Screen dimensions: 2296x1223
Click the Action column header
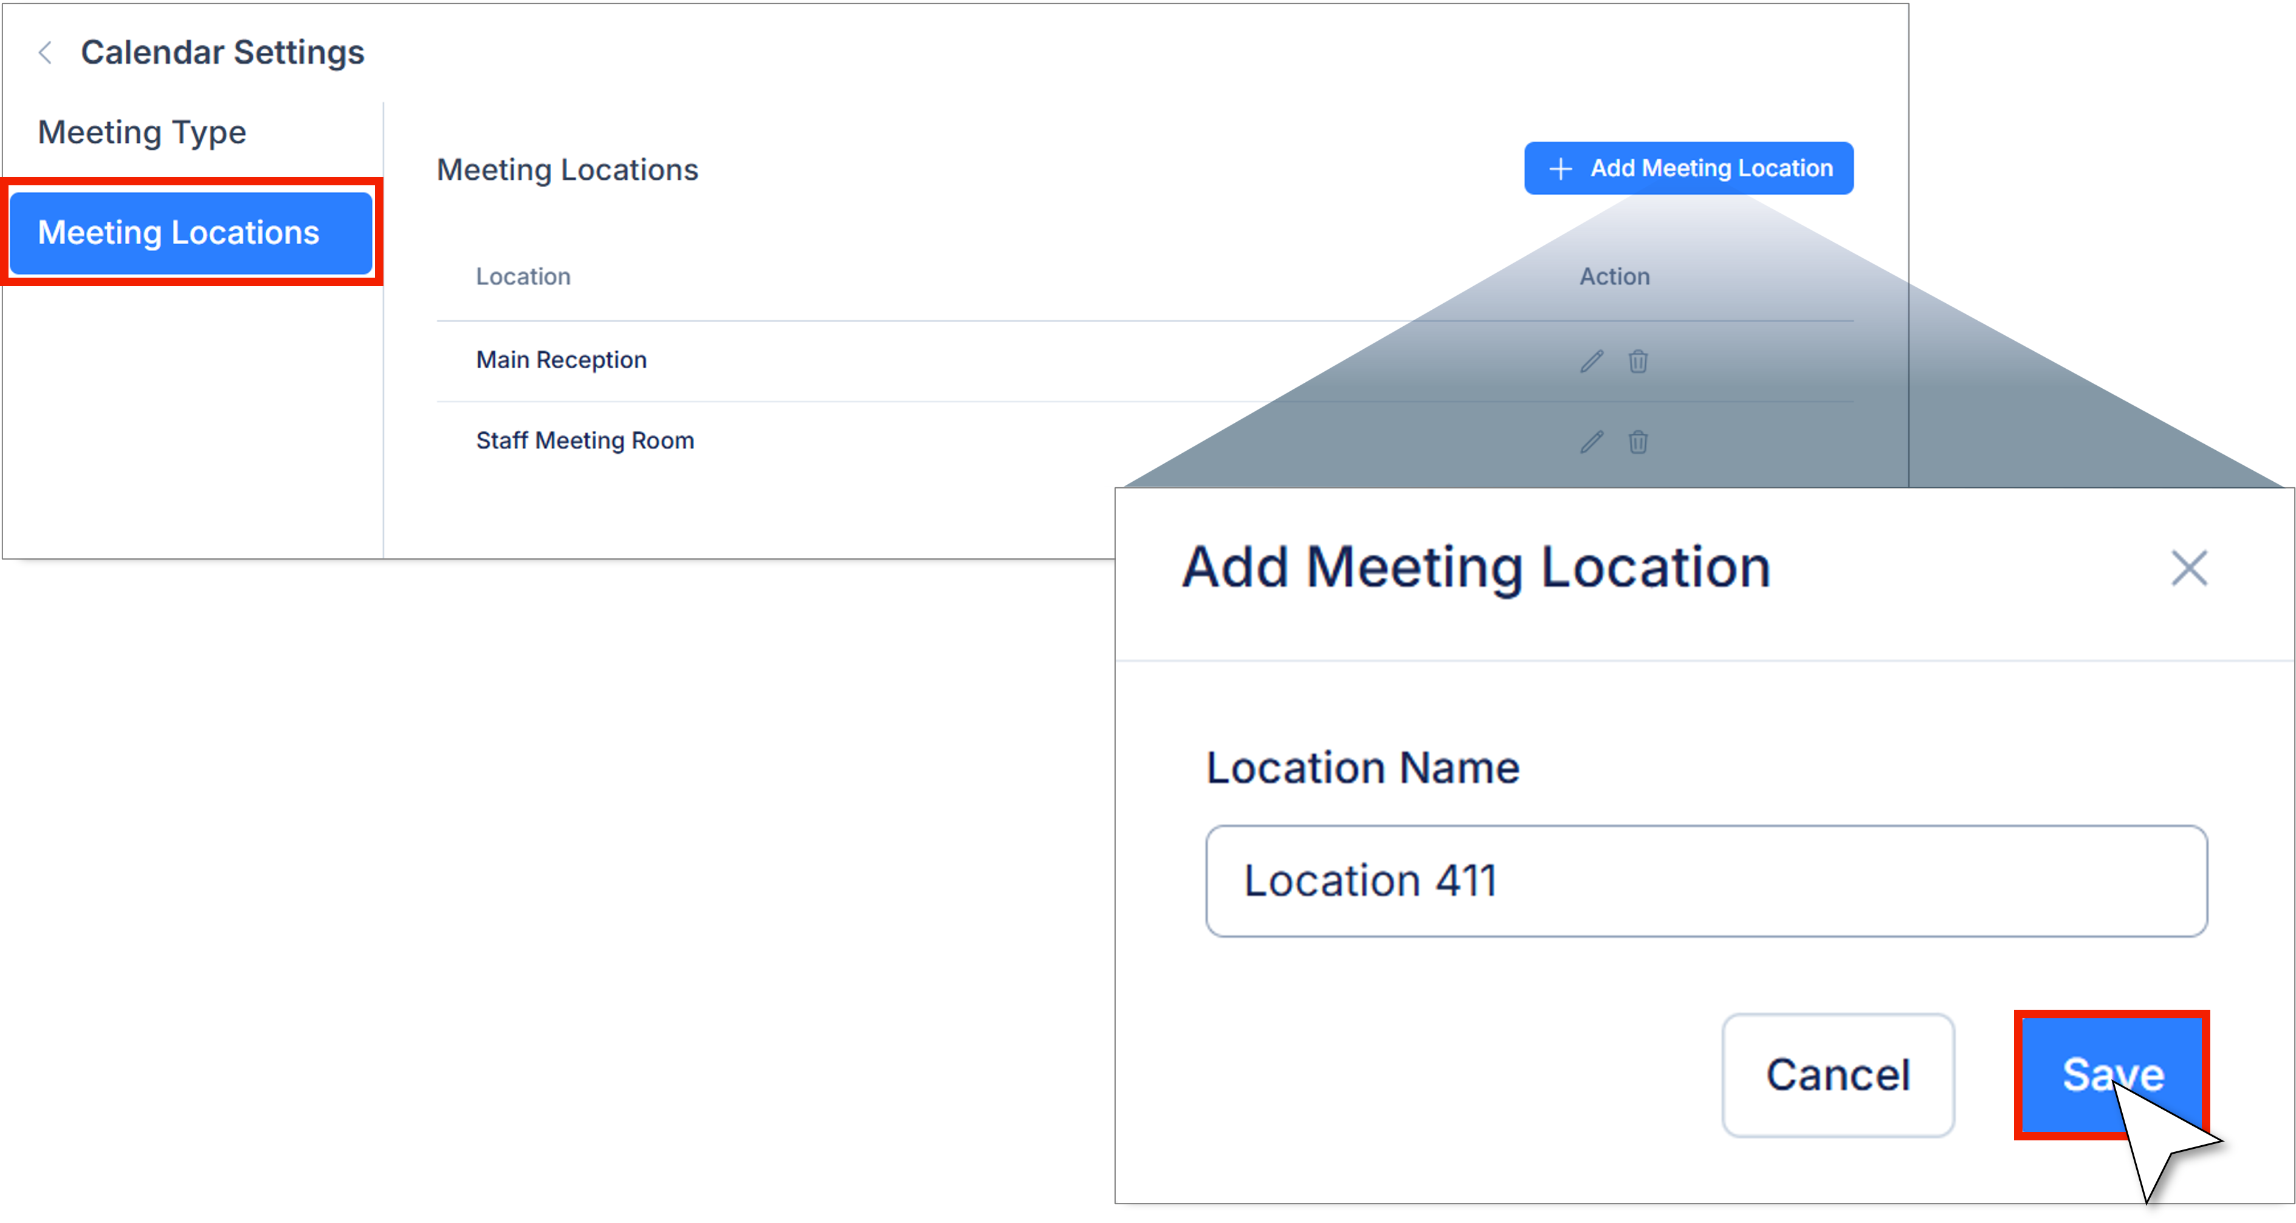[x=1614, y=277]
